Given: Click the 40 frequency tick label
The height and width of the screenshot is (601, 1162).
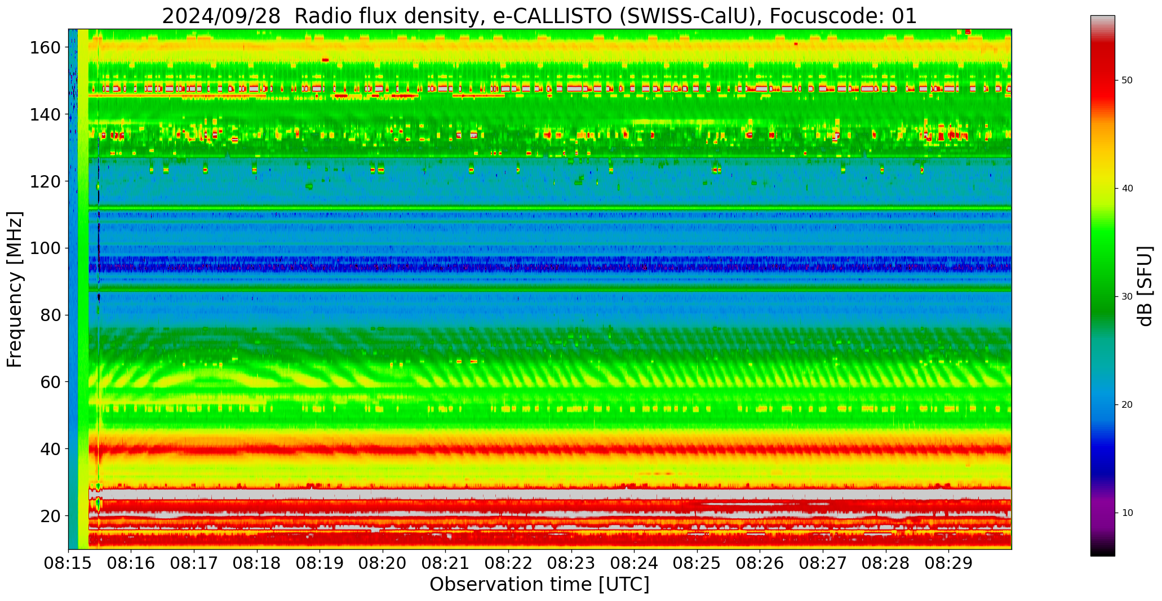Looking at the screenshot, I should (x=51, y=449).
